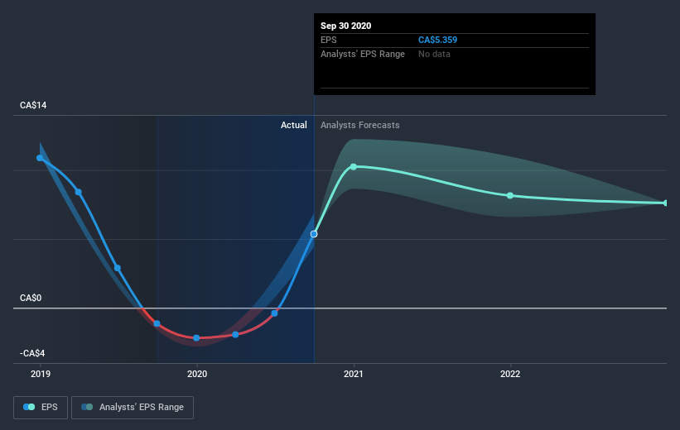This screenshot has height=430, width=680.
Task: Click the Actual section label
Action: 293,125
